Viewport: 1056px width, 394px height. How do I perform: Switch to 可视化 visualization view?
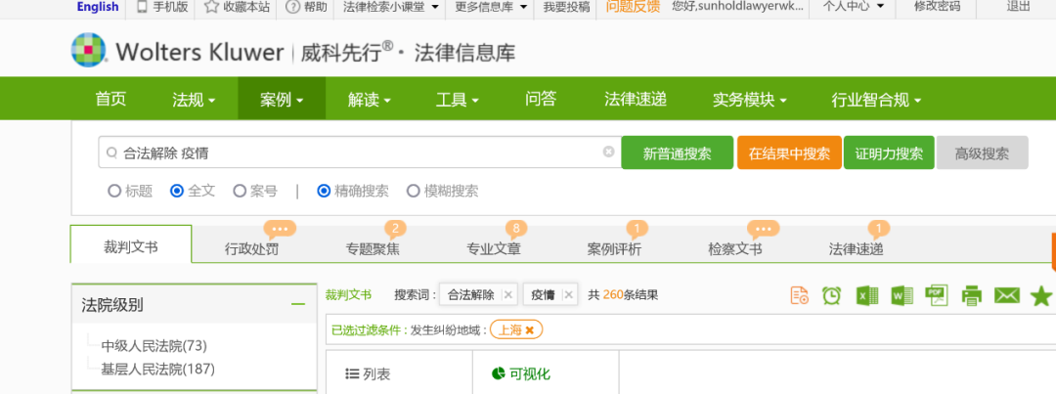(520, 373)
